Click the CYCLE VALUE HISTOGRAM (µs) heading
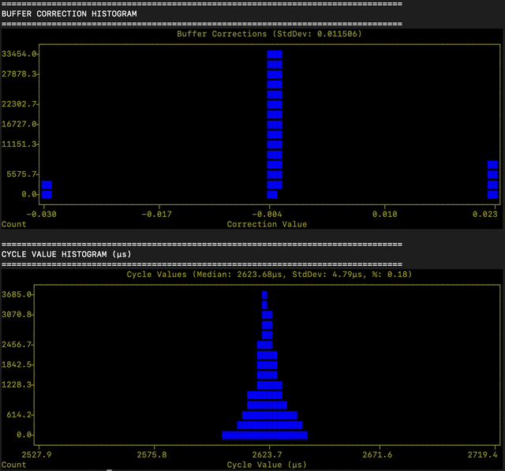 (x=66, y=254)
